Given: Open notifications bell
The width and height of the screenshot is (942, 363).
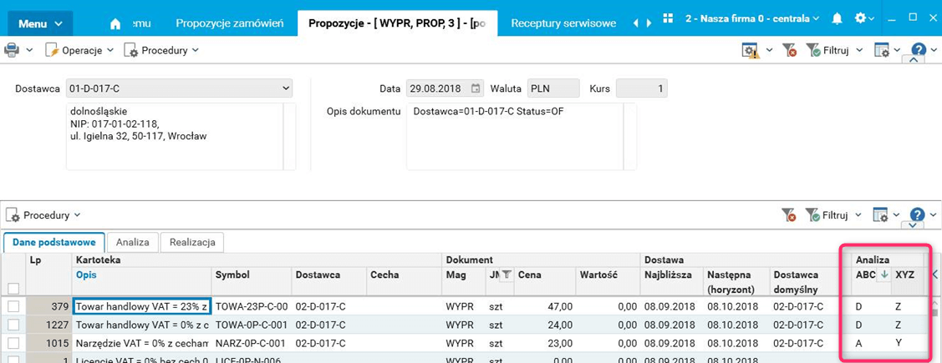Looking at the screenshot, I should 837,18.
